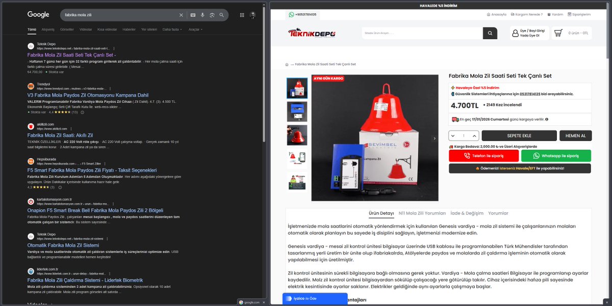This screenshot has height=306, width=612.
Task: Switch to the 'Alışveriş' Google tab
Action: (x=48, y=30)
